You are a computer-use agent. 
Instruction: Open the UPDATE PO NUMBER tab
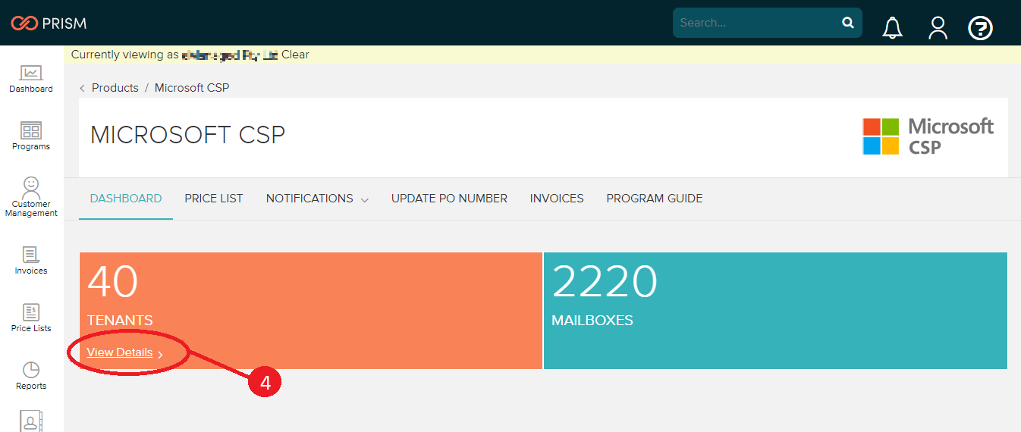click(449, 199)
